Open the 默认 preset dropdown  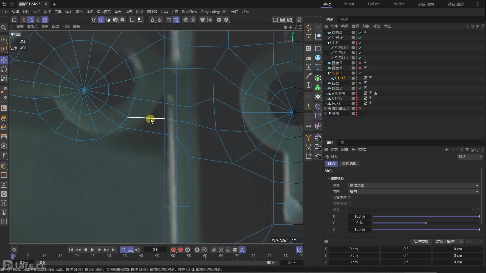pyautogui.click(x=470, y=157)
